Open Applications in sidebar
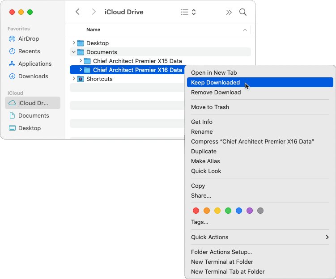This screenshot has width=336, height=279. (30, 63)
